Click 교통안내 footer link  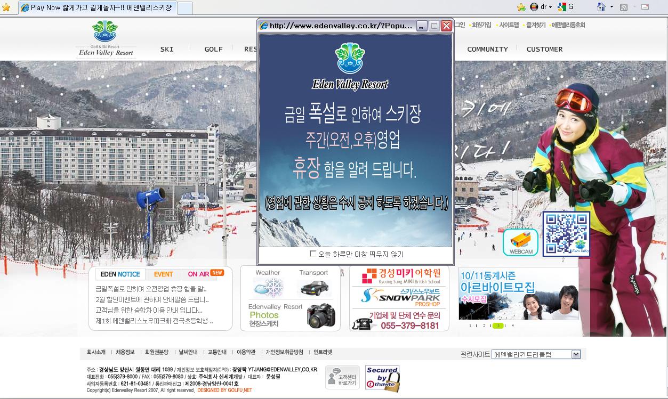pos(217,352)
